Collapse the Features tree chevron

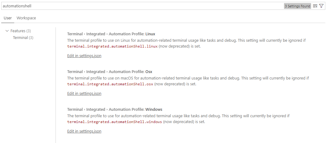[x=7, y=31]
